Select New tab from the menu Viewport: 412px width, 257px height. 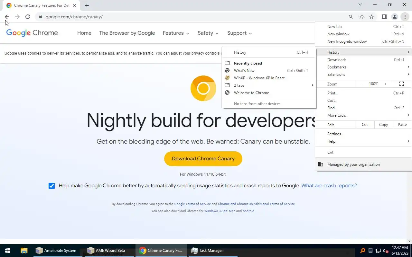(x=363, y=27)
